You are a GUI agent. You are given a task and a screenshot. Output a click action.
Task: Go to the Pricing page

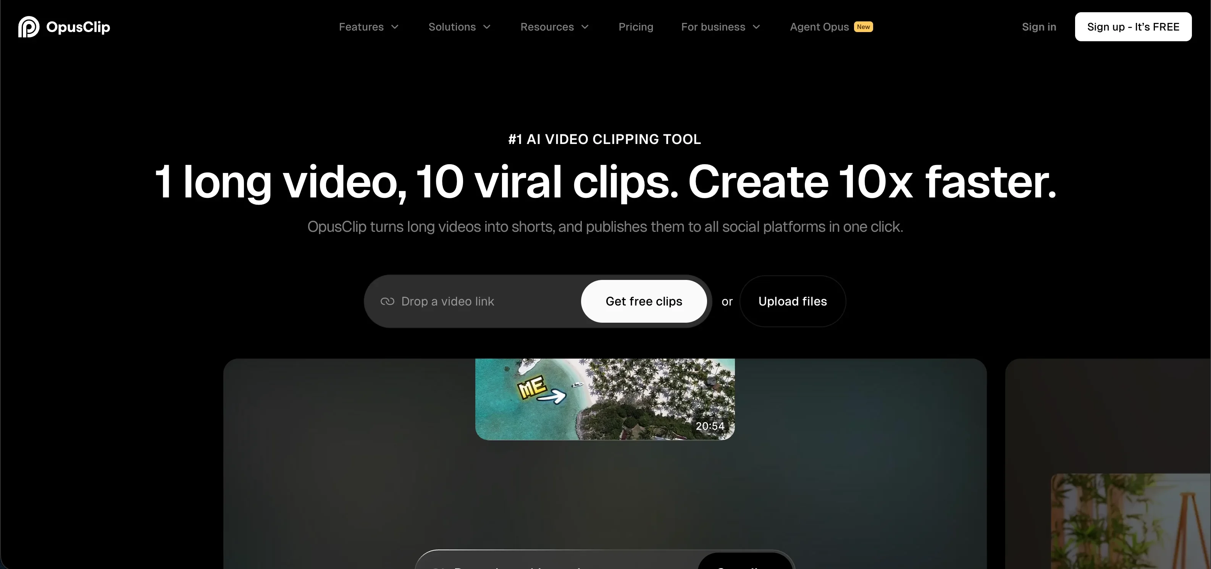(x=636, y=27)
